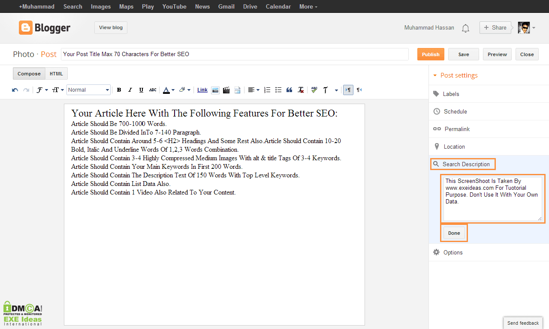This screenshot has height=329, width=549.
Task: Save the post draft
Action: tap(464, 54)
